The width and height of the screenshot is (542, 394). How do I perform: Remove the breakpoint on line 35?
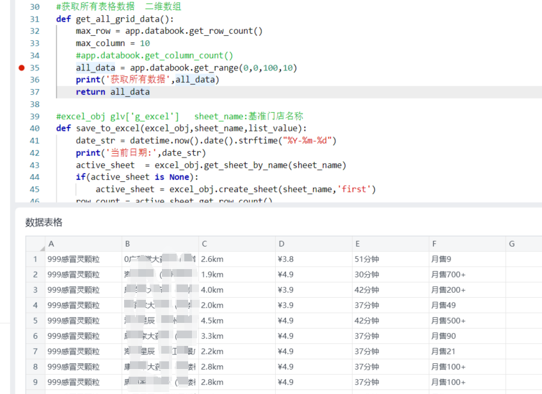(x=22, y=67)
